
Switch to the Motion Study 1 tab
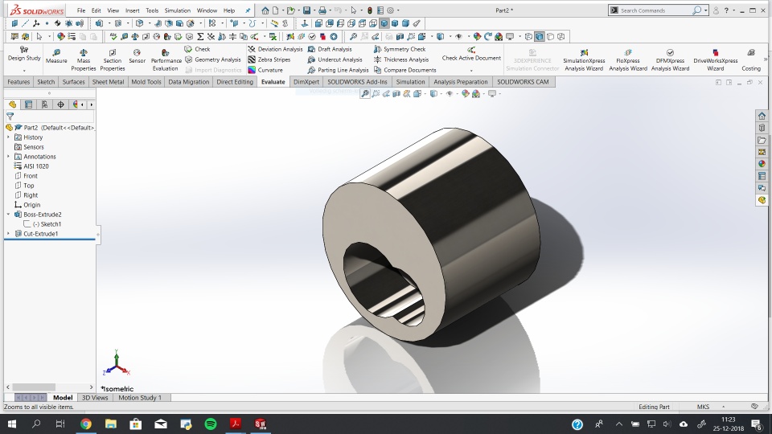(x=140, y=398)
